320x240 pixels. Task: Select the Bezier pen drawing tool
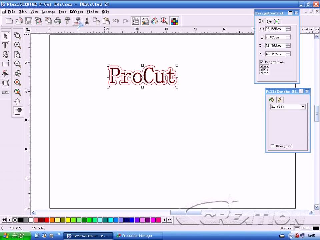6,54
